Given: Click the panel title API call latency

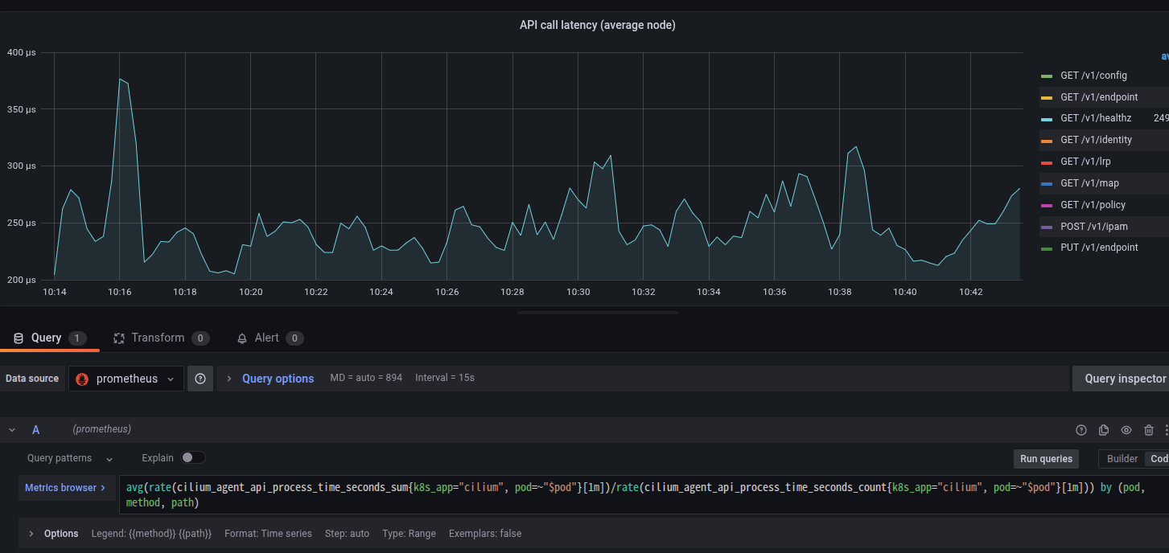Looking at the screenshot, I should pos(598,25).
